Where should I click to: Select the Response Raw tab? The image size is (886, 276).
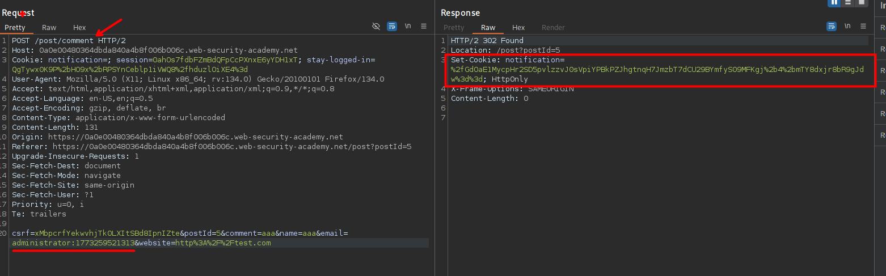[488, 27]
